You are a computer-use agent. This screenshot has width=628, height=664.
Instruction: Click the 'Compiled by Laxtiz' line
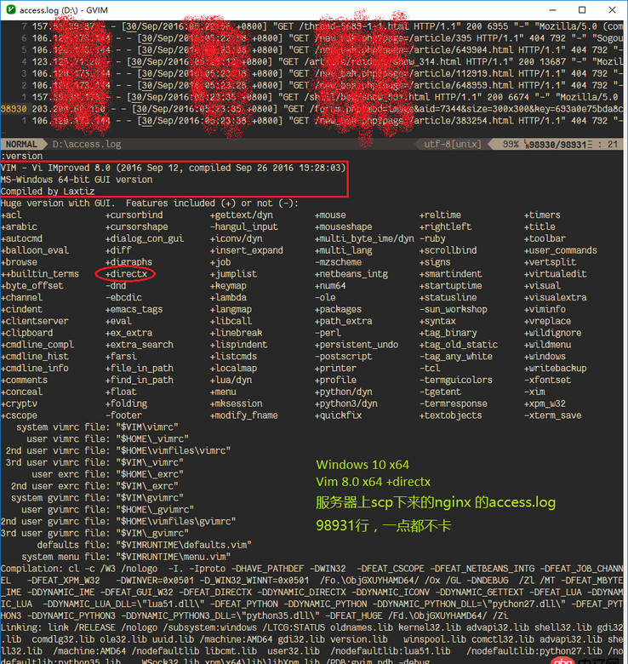click(x=48, y=192)
